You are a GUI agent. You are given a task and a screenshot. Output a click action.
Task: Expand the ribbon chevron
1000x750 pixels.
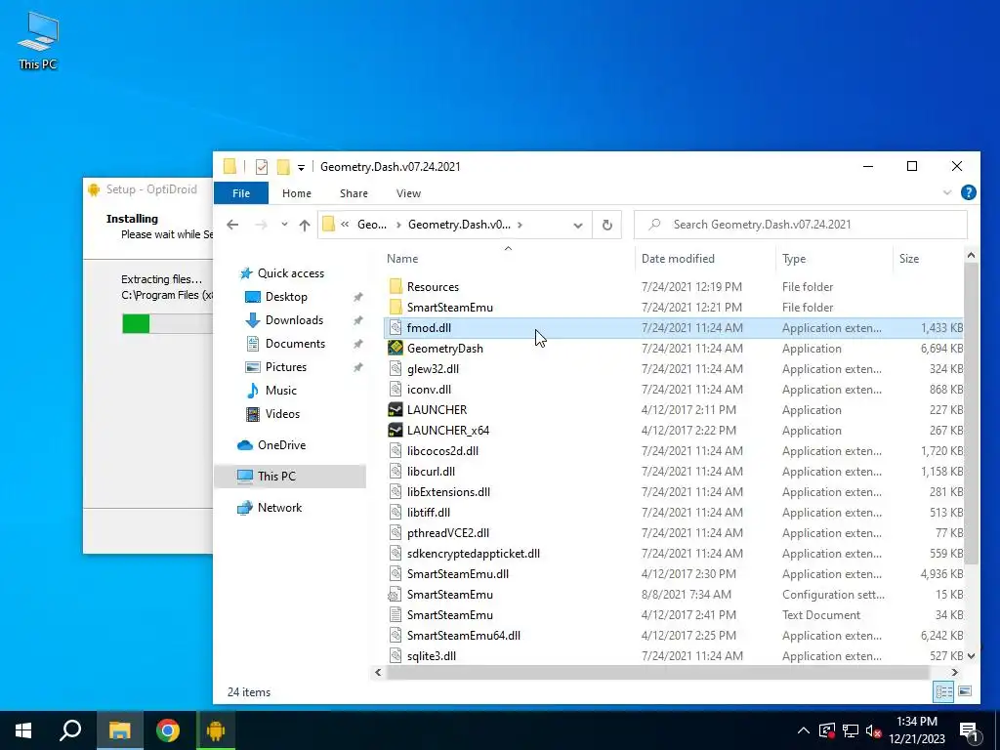point(947,192)
